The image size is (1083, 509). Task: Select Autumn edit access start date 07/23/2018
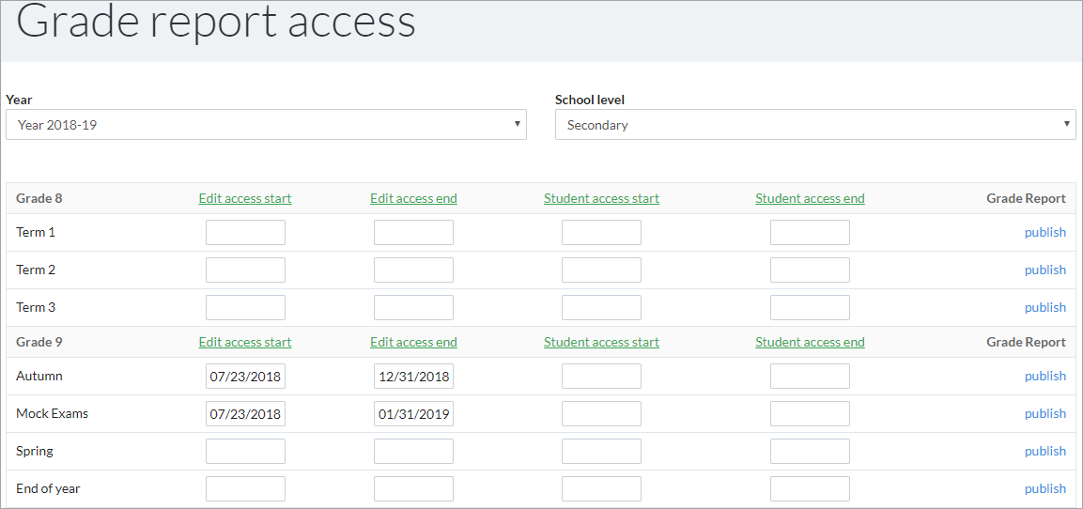click(245, 377)
